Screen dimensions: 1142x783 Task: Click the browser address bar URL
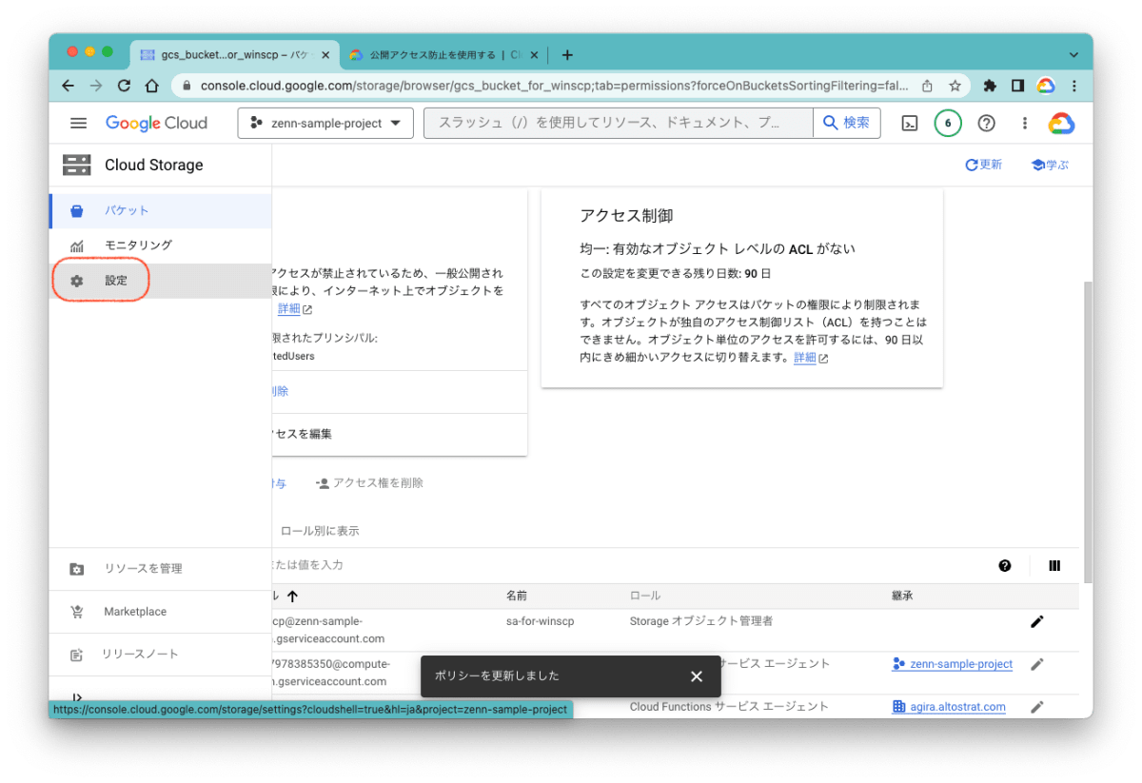554,86
